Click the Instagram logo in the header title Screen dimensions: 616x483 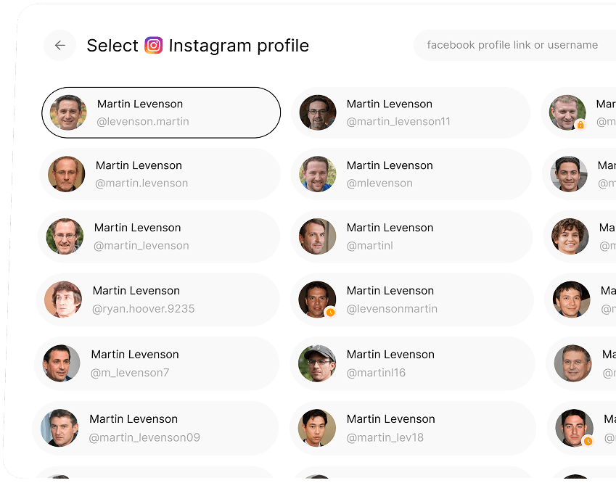tap(154, 45)
